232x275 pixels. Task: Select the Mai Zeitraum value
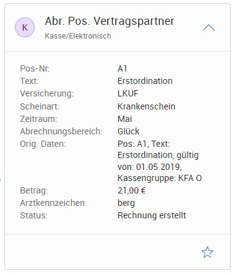click(x=125, y=119)
